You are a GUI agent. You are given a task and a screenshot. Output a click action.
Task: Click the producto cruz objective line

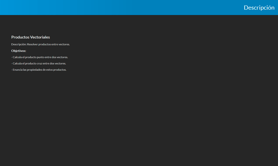point(39,63)
